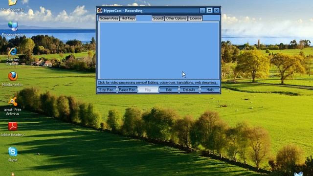
Task: Close the HyperCam Recording window
Action: click(x=216, y=10)
